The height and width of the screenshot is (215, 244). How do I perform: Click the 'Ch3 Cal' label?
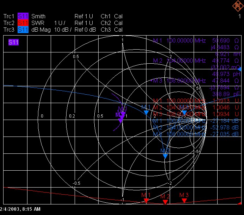pos(112,30)
